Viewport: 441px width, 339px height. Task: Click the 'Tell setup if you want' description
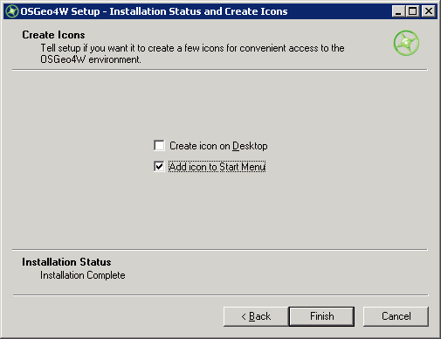tap(192, 53)
